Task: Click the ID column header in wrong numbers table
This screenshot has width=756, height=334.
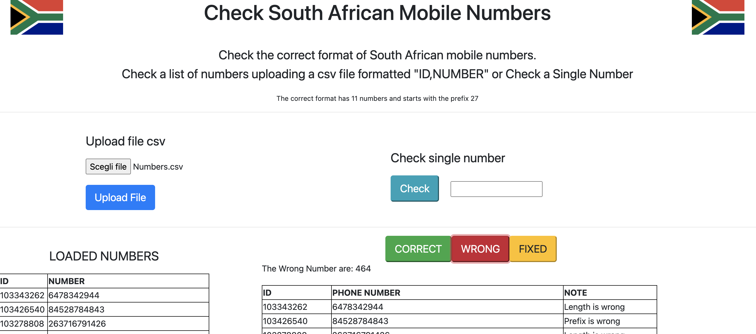Action: point(267,292)
